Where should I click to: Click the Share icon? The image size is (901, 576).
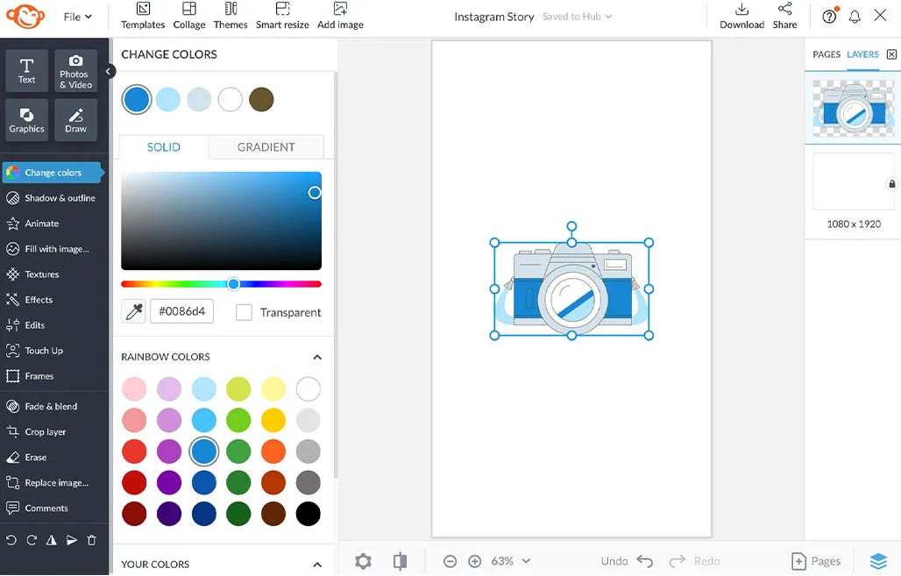785,9
